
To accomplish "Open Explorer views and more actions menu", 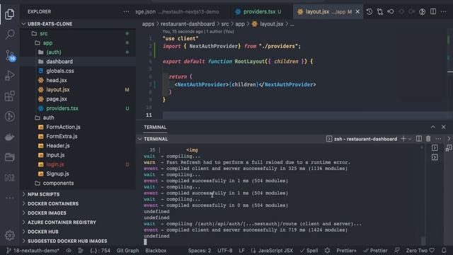I will coord(126,12).
